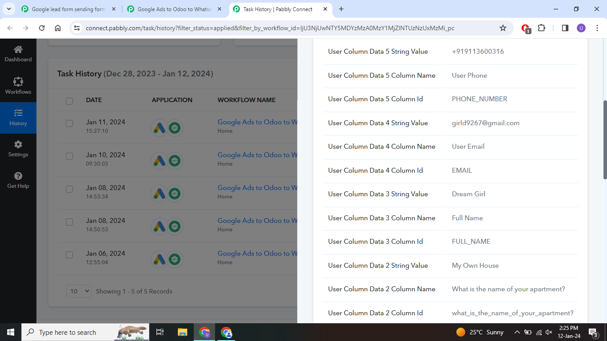
Task: Open the History sidebar icon
Action: tap(18, 118)
